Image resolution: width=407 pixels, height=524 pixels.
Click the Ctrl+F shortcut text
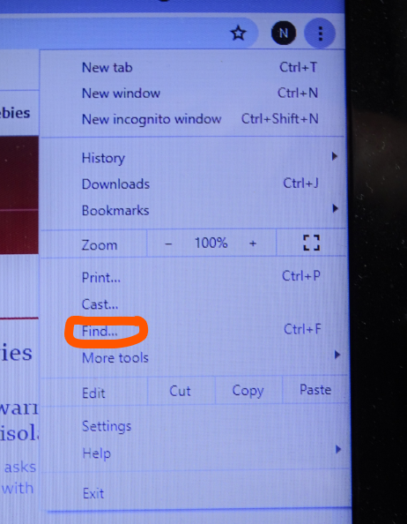coord(302,330)
